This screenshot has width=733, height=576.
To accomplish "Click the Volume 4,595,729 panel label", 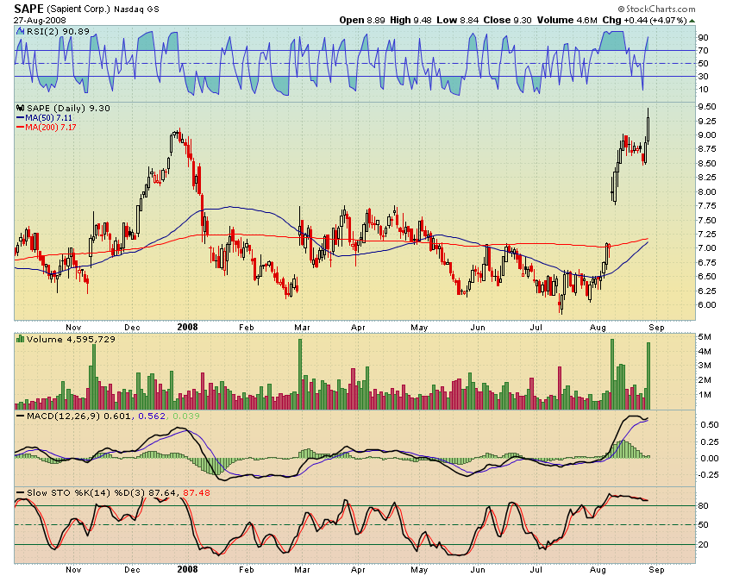I will tap(71, 339).
